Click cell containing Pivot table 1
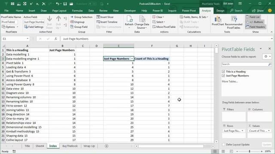Image resolution: width=275 pixels, height=154 pixels. pyautogui.click(x=27, y=63)
